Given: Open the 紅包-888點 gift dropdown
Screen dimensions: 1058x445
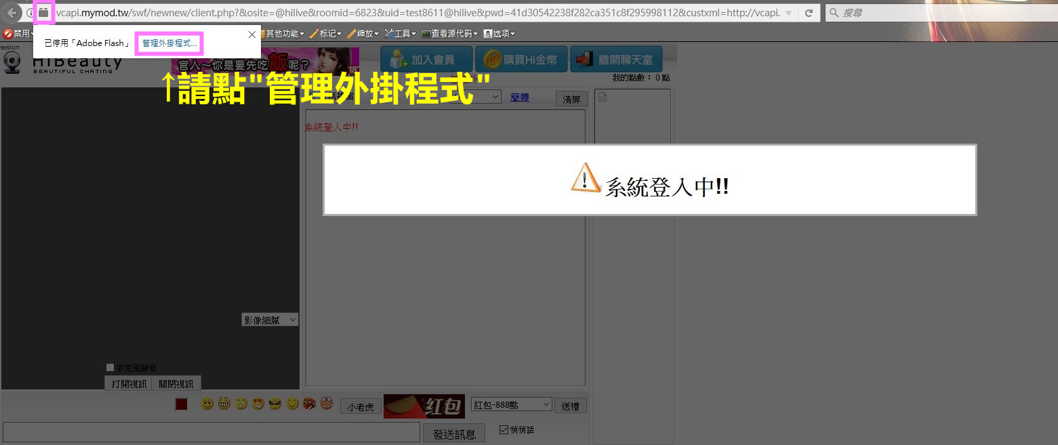Looking at the screenshot, I should pyautogui.click(x=512, y=404).
